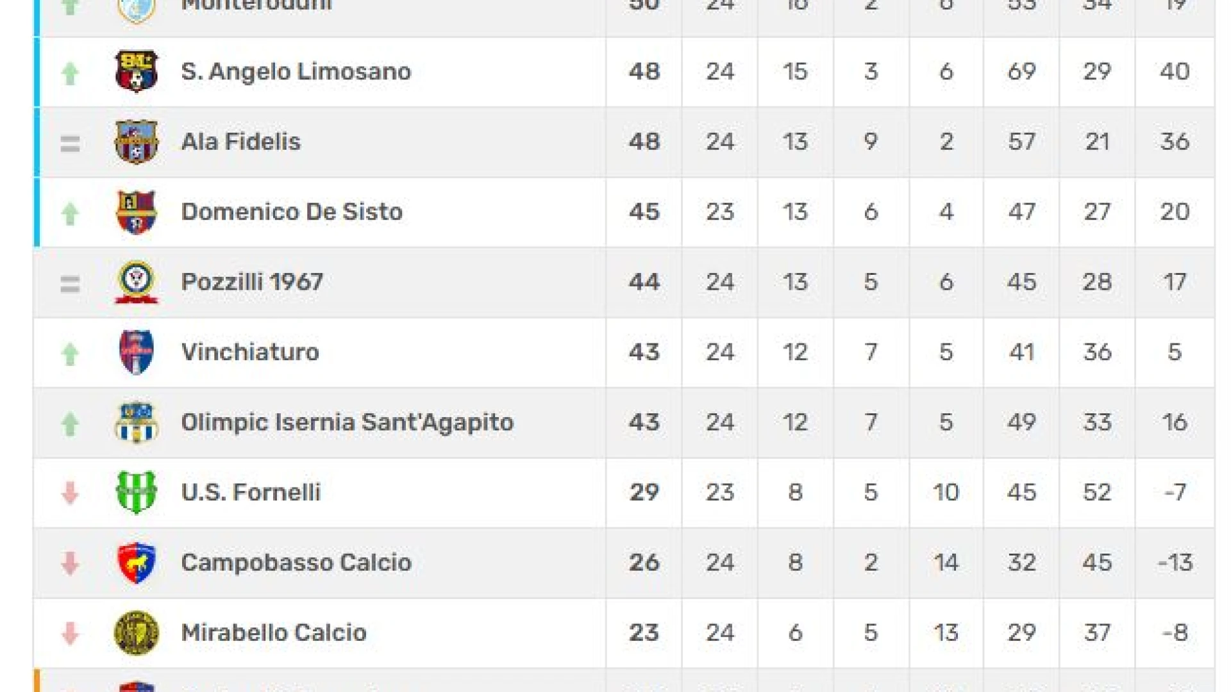The width and height of the screenshot is (1231, 692).
Task: Click the Ala Fidelis team crest
Action: coord(136,142)
